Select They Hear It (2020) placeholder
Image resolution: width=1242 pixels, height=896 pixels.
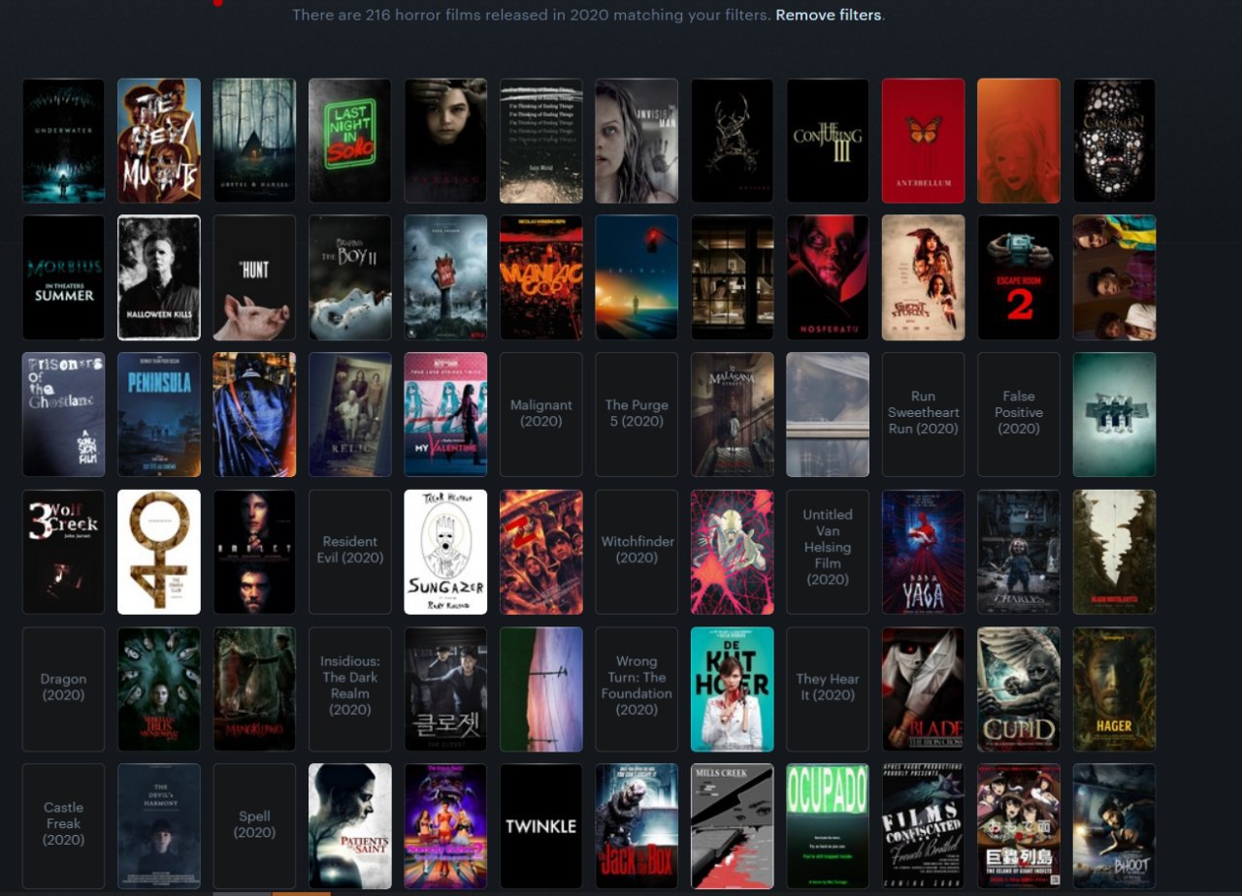pos(828,689)
